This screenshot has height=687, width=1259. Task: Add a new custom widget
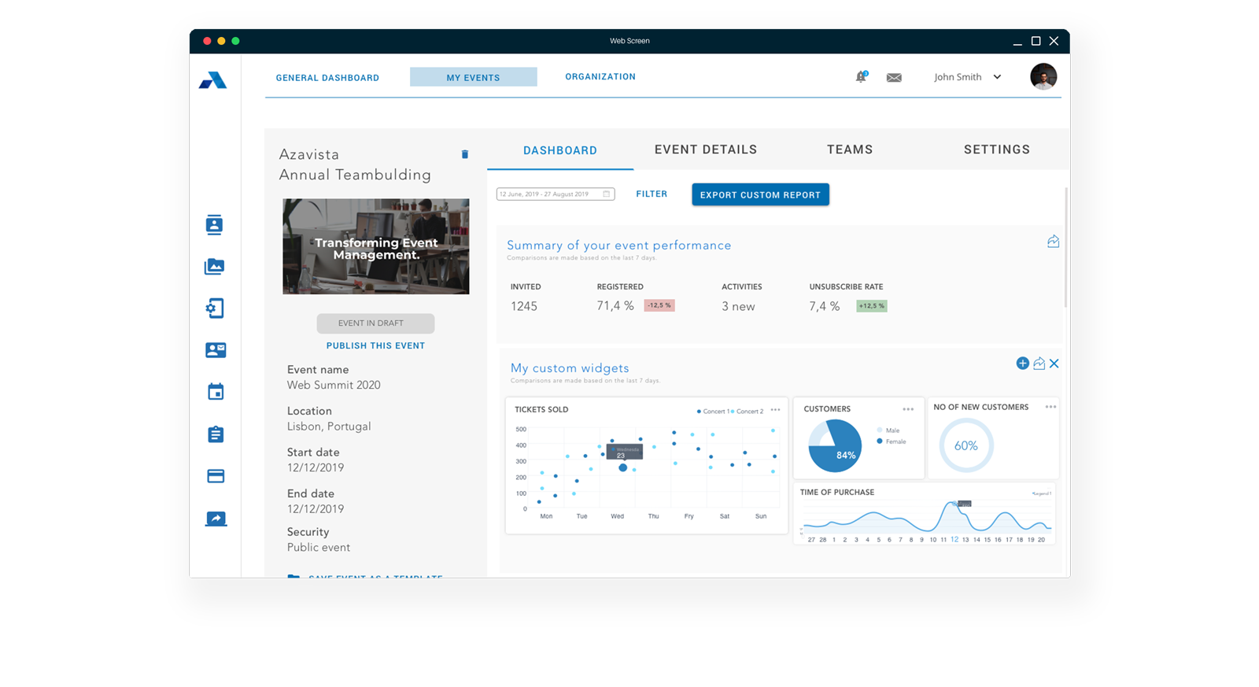[x=1022, y=363]
